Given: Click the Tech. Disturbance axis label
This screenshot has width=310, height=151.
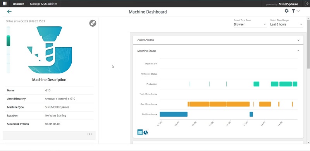Looking at the screenshot, I should [x=148, y=94].
